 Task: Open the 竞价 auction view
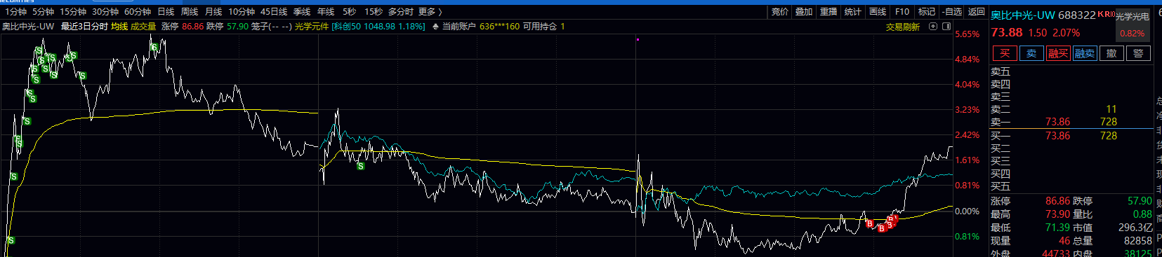(780, 12)
